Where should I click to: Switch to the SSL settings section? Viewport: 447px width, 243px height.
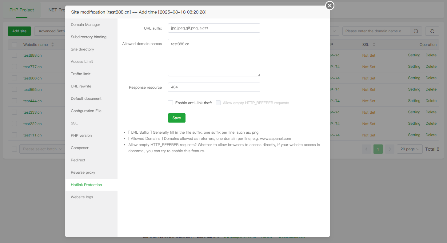[74, 123]
